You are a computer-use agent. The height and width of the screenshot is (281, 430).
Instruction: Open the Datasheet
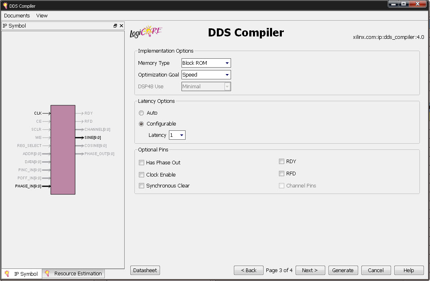tap(145, 270)
